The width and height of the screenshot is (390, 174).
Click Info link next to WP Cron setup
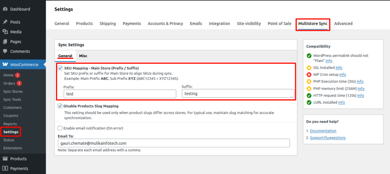click(x=342, y=75)
